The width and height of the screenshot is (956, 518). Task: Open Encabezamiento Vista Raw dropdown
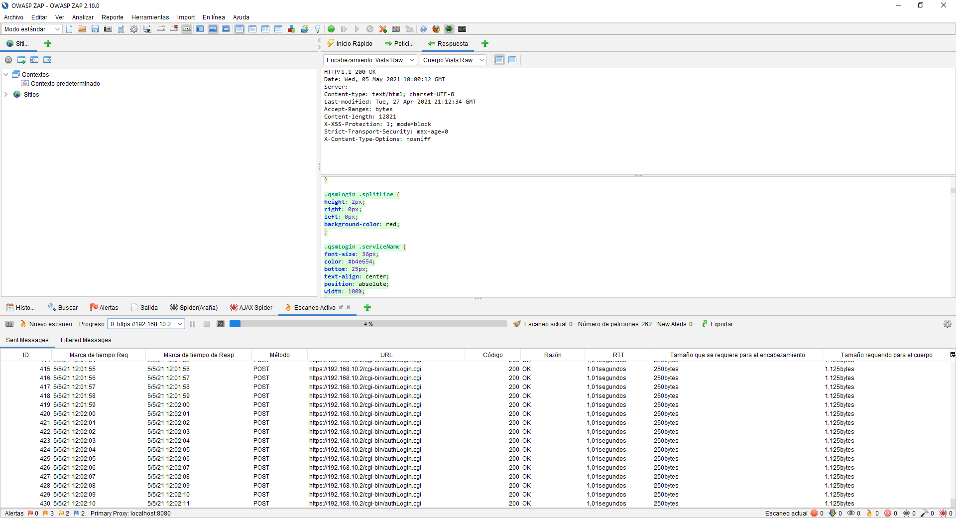[370, 60]
